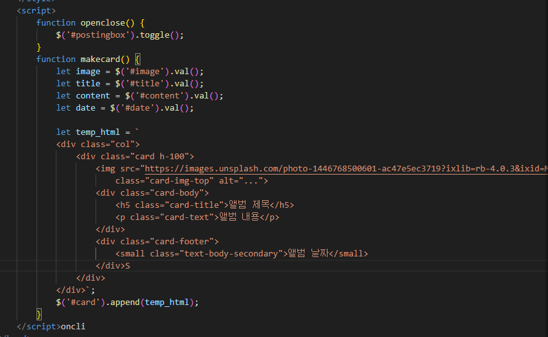Click the highlighted opening brace of makecard

click(138, 59)
